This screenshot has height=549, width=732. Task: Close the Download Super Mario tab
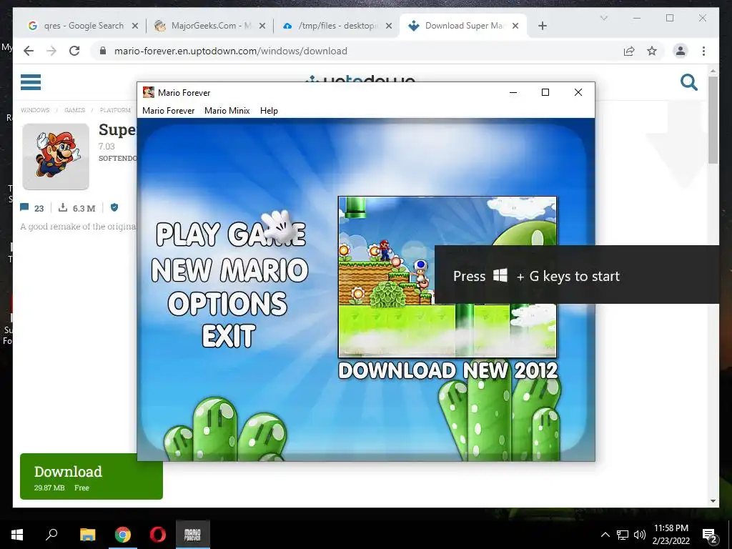[x=515, y=26]
